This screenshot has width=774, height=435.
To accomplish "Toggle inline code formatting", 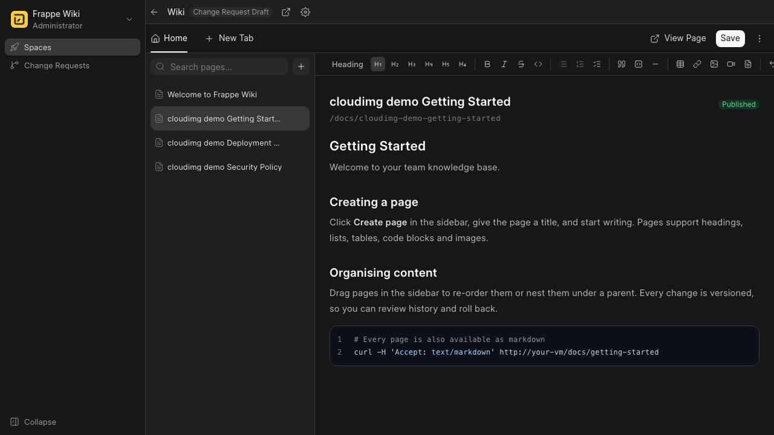I will pyautogui.click(x=538, y=64).
